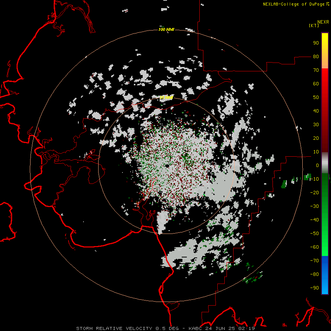Click the blue bottom segment of color bar
The width and height of the screenshot is (331, 331).
(x=325, y=275)
